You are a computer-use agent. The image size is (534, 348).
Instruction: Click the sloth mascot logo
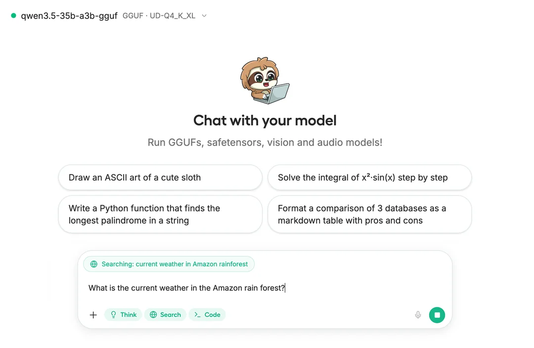tap(266, 79)
